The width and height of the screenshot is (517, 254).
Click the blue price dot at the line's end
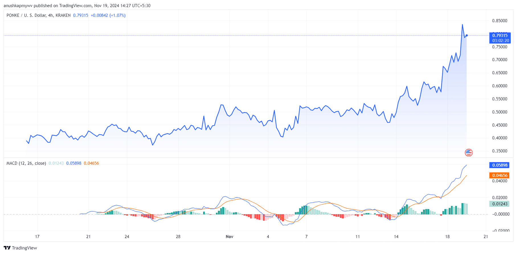tap(467, 36)
